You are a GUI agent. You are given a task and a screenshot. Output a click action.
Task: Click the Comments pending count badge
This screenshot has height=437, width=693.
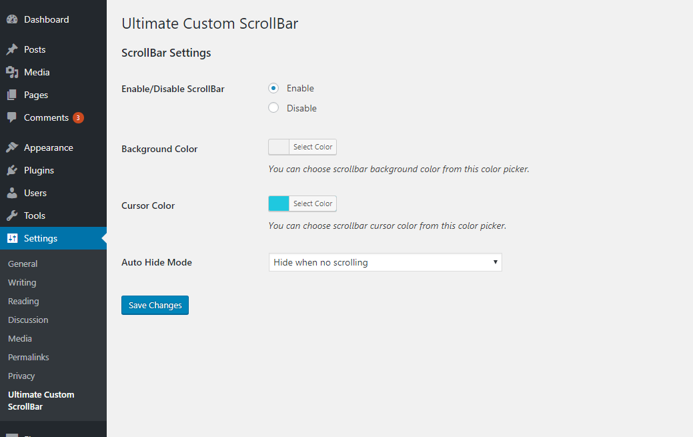tap(78, 117)
